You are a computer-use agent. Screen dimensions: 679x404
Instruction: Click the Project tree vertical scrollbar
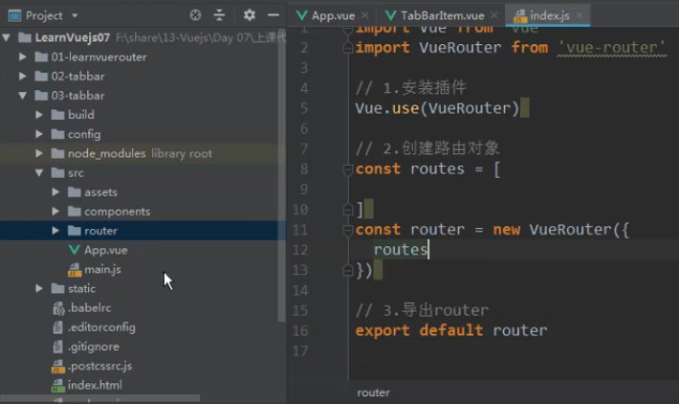(x=282, y=175)
